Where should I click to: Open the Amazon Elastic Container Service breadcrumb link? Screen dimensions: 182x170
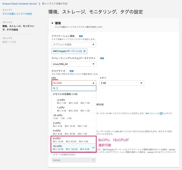pyautogui.click(x=20, y=4)
